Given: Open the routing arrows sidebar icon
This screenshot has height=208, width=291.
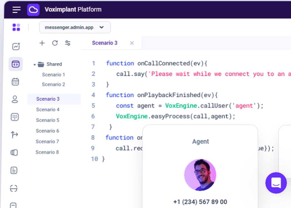Looking at the screenshot, I should pos(14,135).
